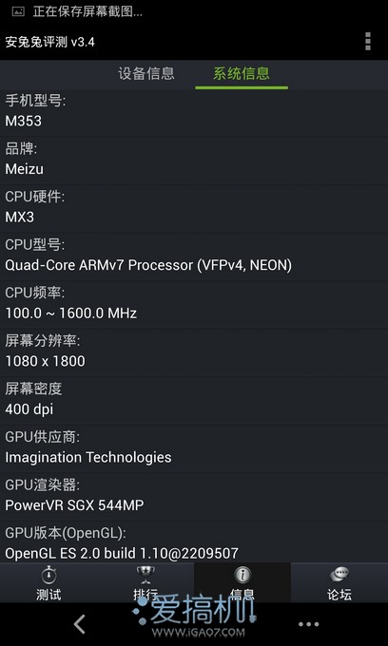Tap the 屏幕分辨率 1080 x 1800 row
Image resolution: width=388 pixels, height=646 pixels.
[x=194, y=351]
